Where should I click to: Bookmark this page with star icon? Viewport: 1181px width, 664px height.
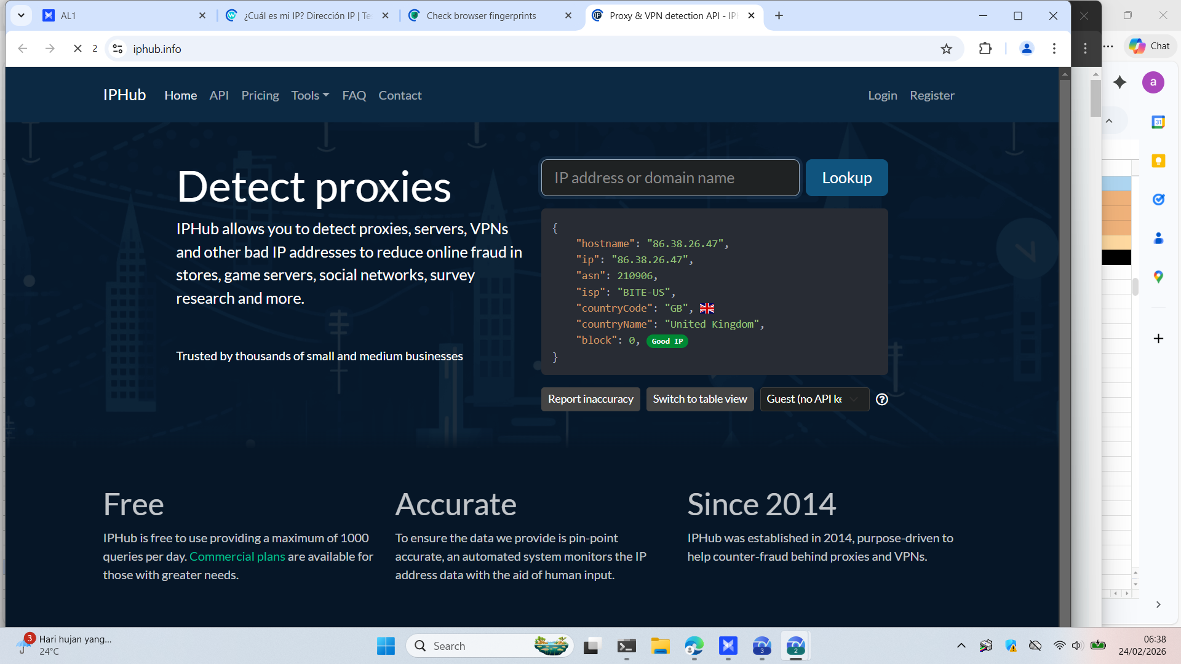point(946,49)
